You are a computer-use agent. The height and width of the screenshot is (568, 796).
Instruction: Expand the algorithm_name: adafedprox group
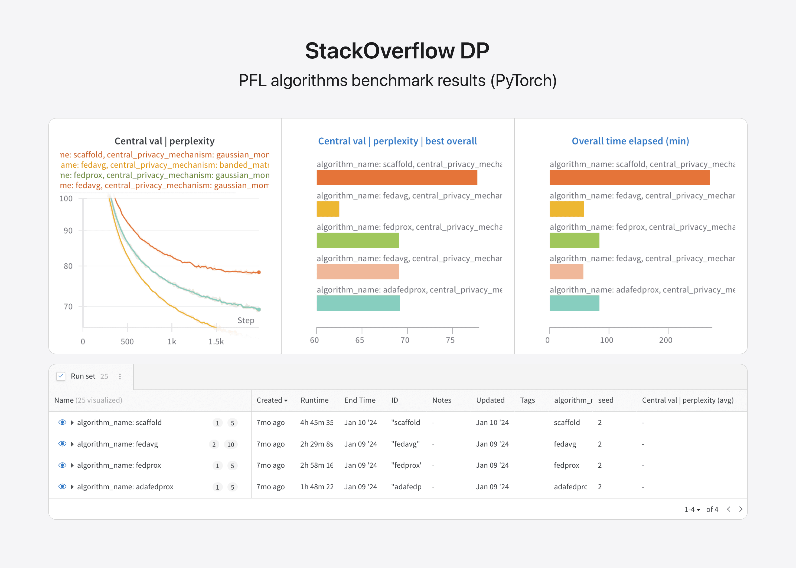point(72,487)
